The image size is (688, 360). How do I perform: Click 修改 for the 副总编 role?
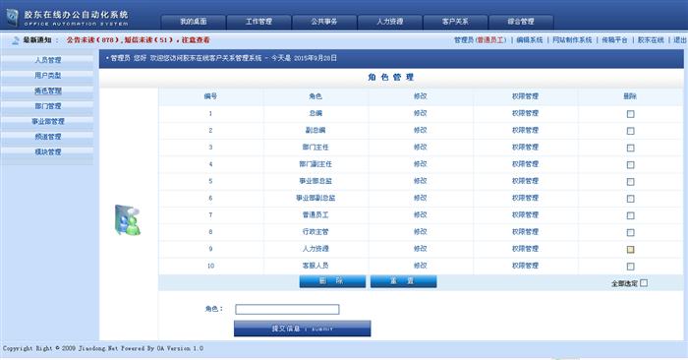pyautogui.click(x=421, y=131)
